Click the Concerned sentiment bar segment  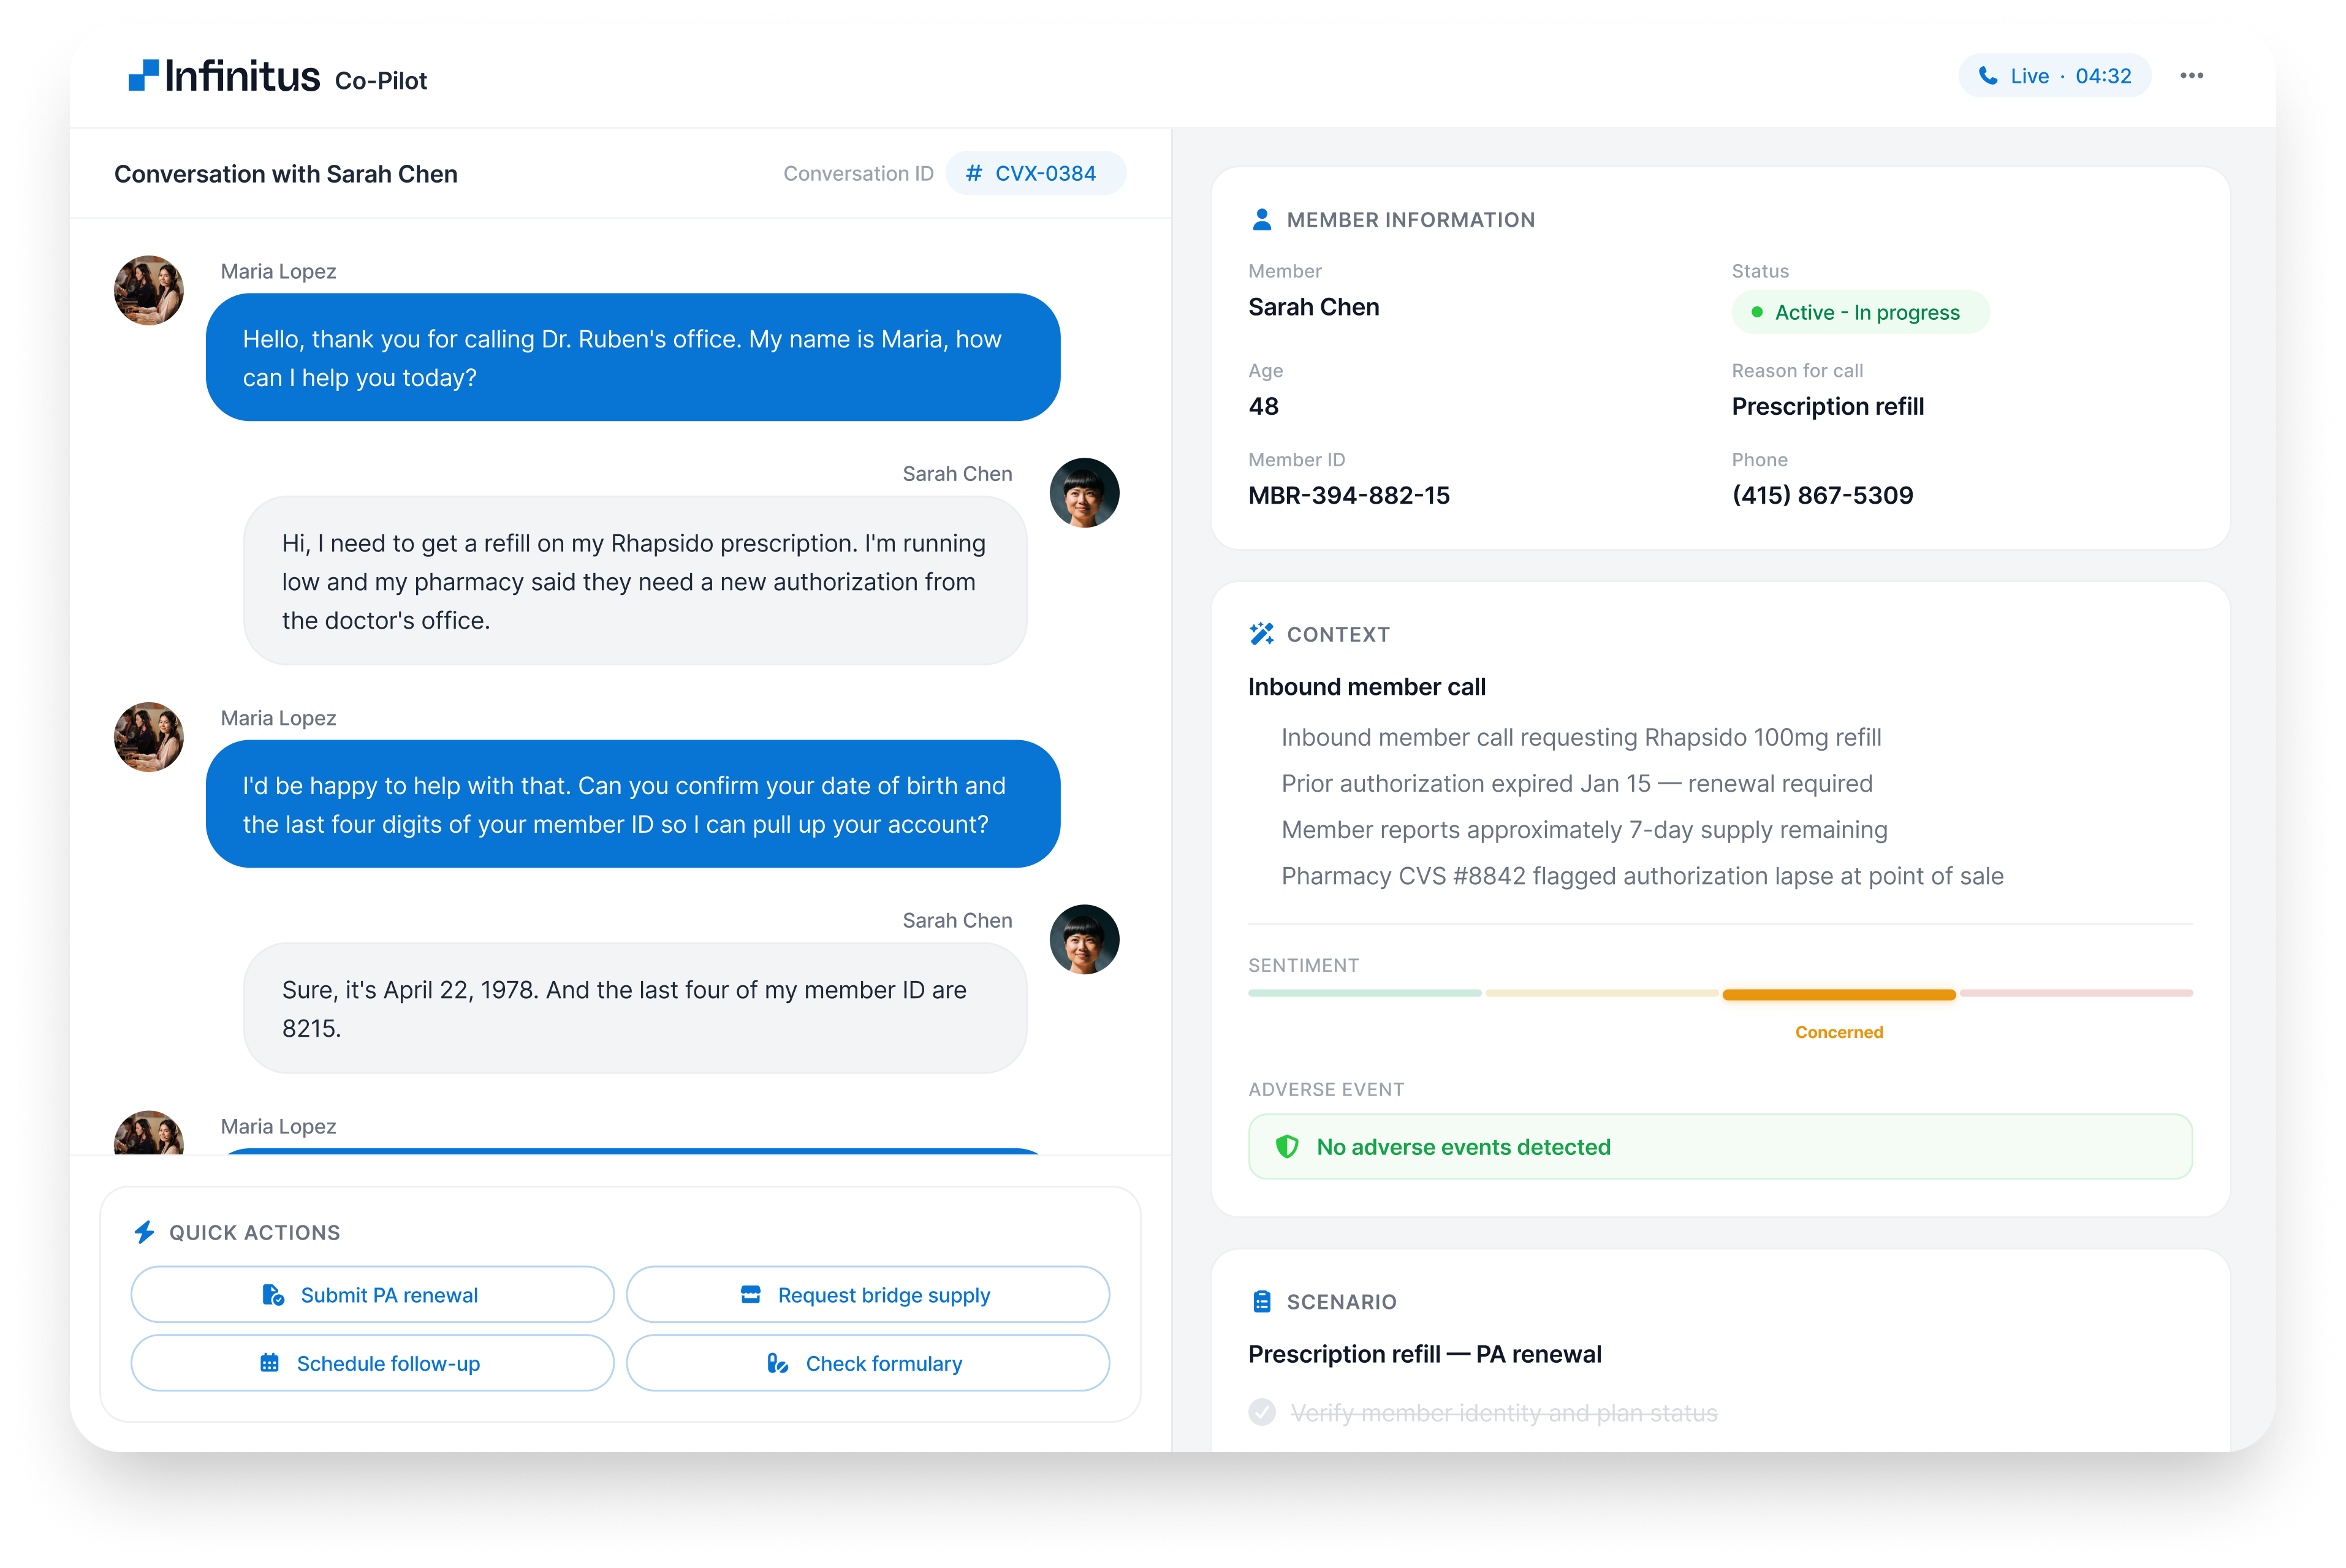[1838, 994]
